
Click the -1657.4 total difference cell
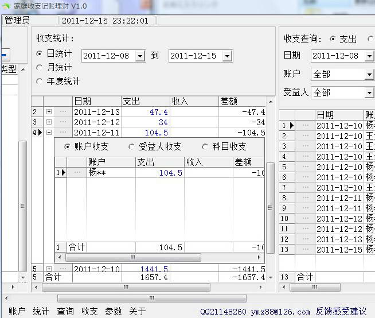242,277
